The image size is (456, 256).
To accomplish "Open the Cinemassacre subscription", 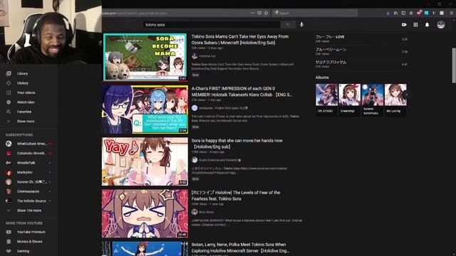I will point(28,191).
